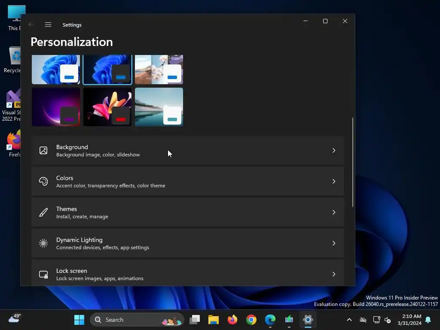Expand the Background row chevron
Screen dimensions: 440x330
(x=333, y=150)
